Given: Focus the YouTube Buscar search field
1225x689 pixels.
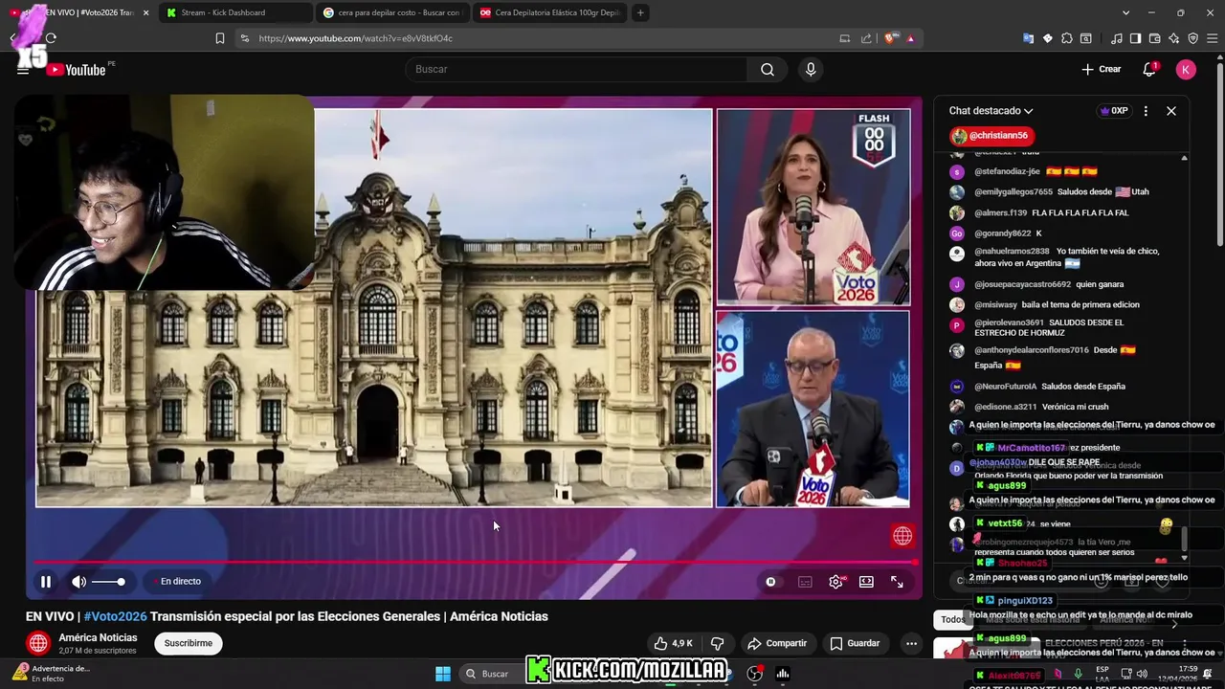Looking at the screenshot, I should tap(576, 69).
